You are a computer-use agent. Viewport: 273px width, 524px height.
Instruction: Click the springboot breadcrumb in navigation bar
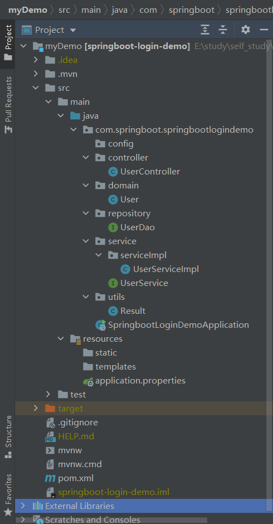(192, 10)
